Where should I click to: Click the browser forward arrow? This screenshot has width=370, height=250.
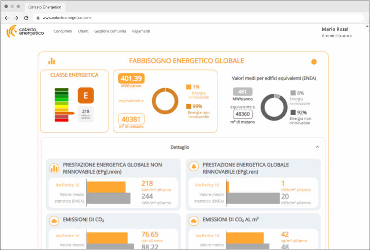(x=16, y=18)
